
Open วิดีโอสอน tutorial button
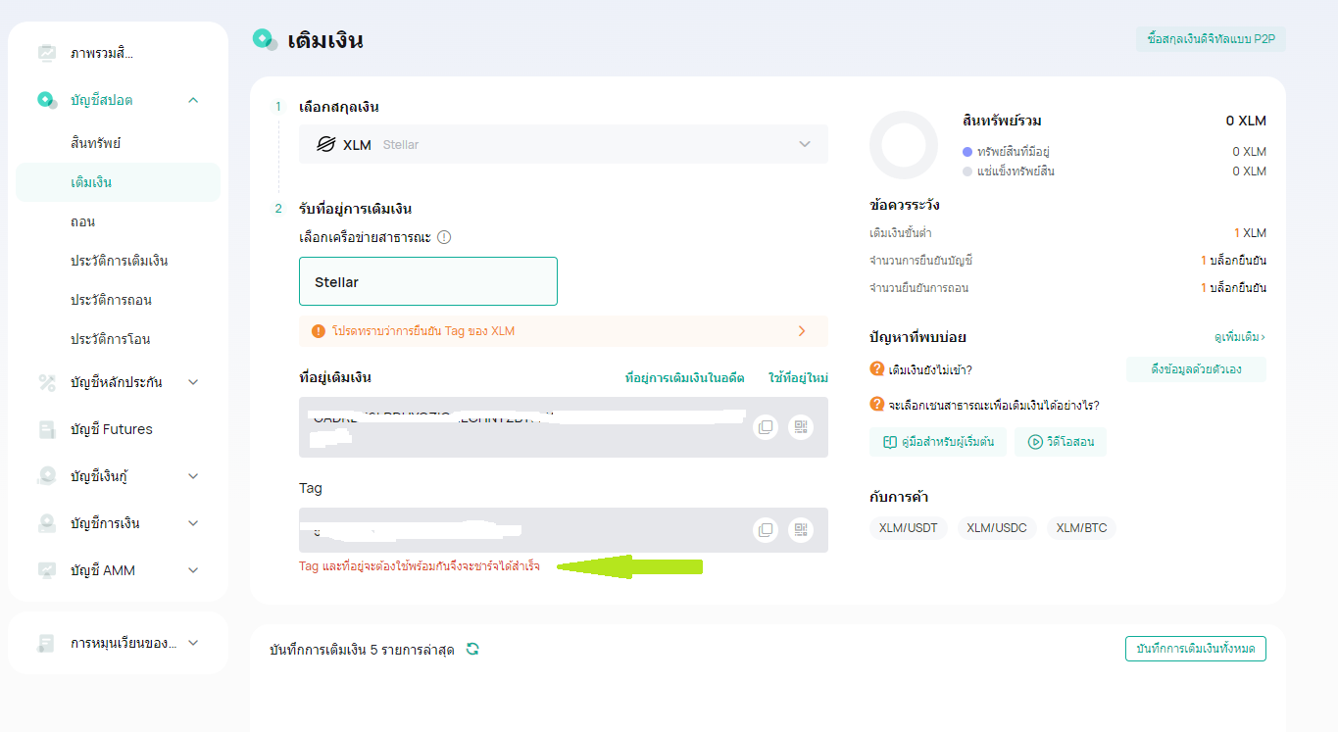click(x=1061, y=442)
